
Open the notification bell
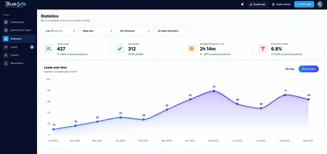[x=242, y=4]
